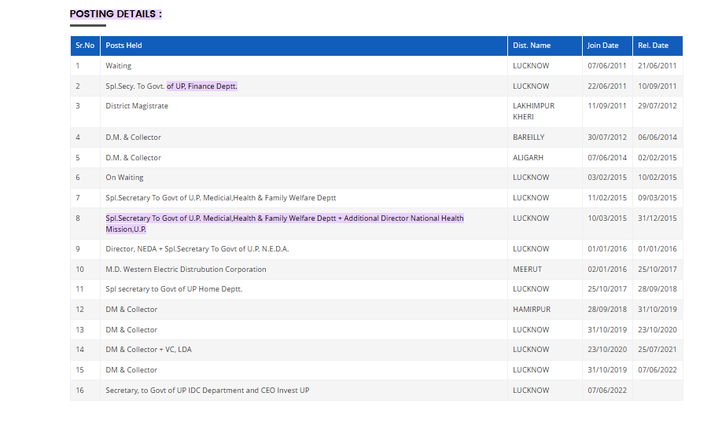Select 'Spl secretary to Govt of UP Home Deptt.'

pyautogui.click(x=174, y=289)
